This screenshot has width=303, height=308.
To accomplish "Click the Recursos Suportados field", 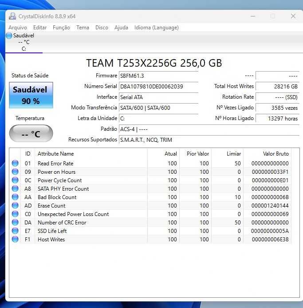I will pyautogui.click(x=209, y=140).
